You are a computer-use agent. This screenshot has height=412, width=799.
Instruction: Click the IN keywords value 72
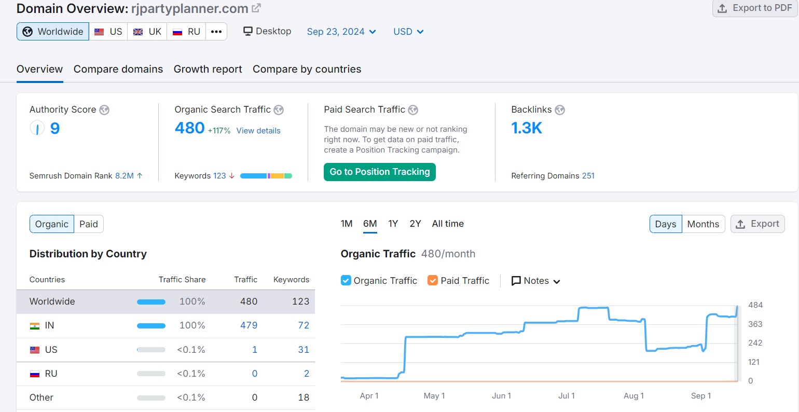coord(304,325)
